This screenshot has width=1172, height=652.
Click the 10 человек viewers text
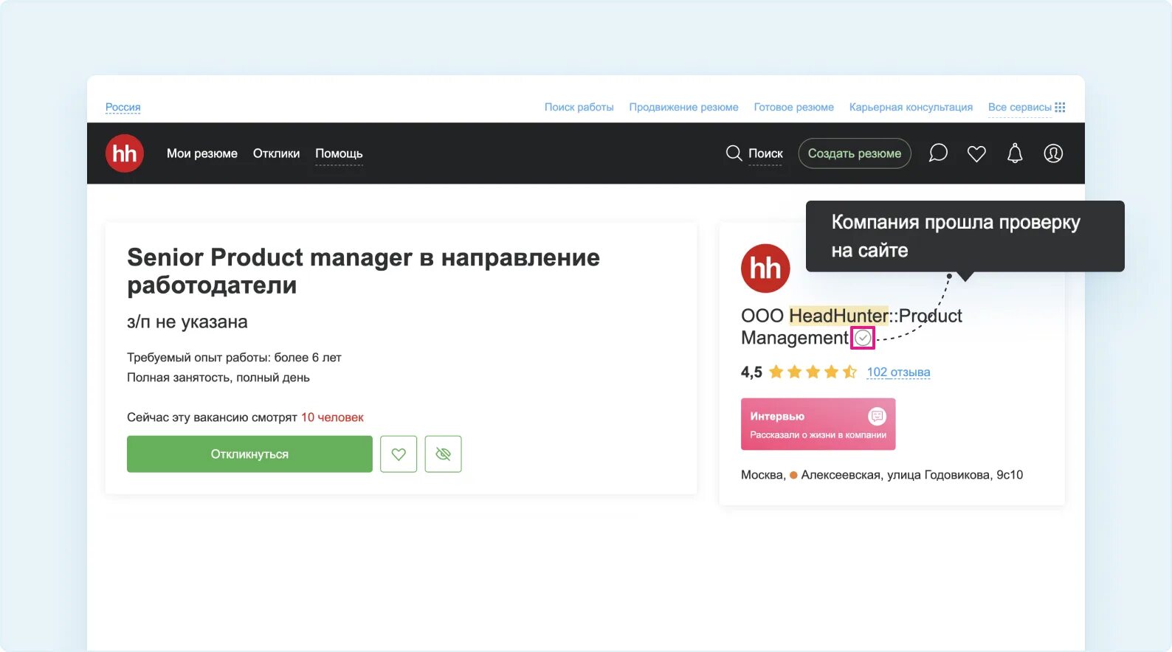(x=332, y=417)
